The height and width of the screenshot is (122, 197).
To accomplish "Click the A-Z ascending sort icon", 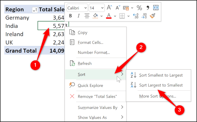I will point(134,75).
